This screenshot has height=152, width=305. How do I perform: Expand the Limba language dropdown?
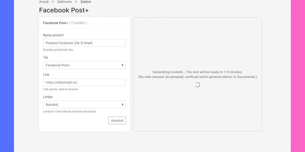(x=84, y=104)
